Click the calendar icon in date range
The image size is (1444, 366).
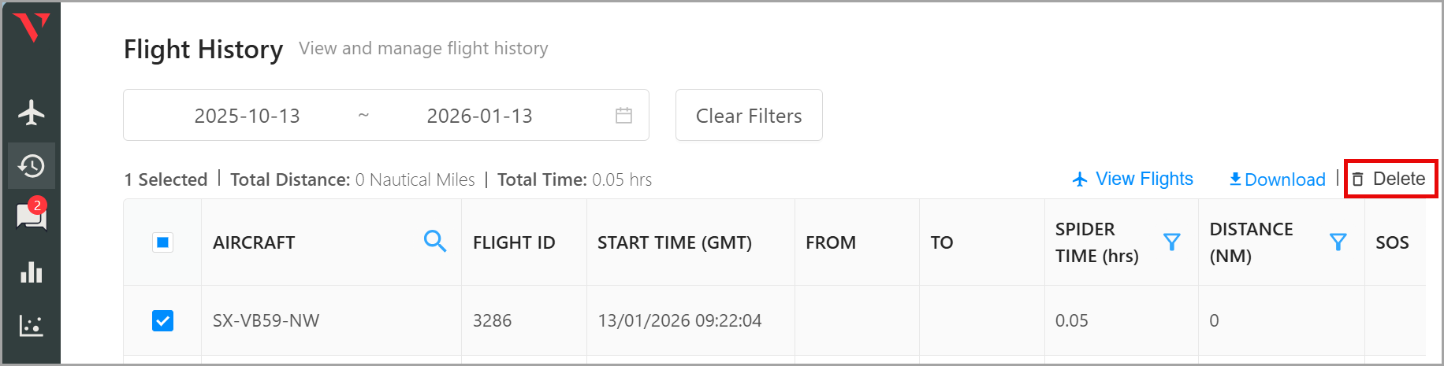pyautogui.click(x=623, y=116)
